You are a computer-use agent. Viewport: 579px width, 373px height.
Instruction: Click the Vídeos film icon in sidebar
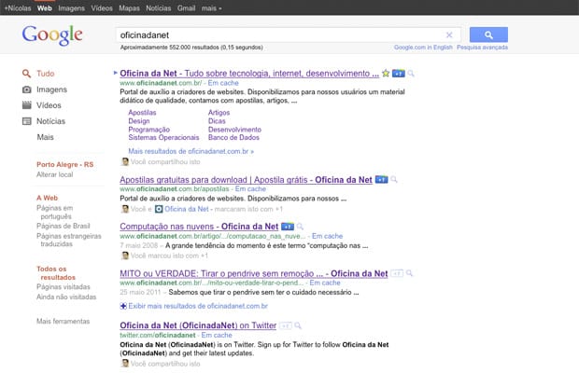(26, 105)
